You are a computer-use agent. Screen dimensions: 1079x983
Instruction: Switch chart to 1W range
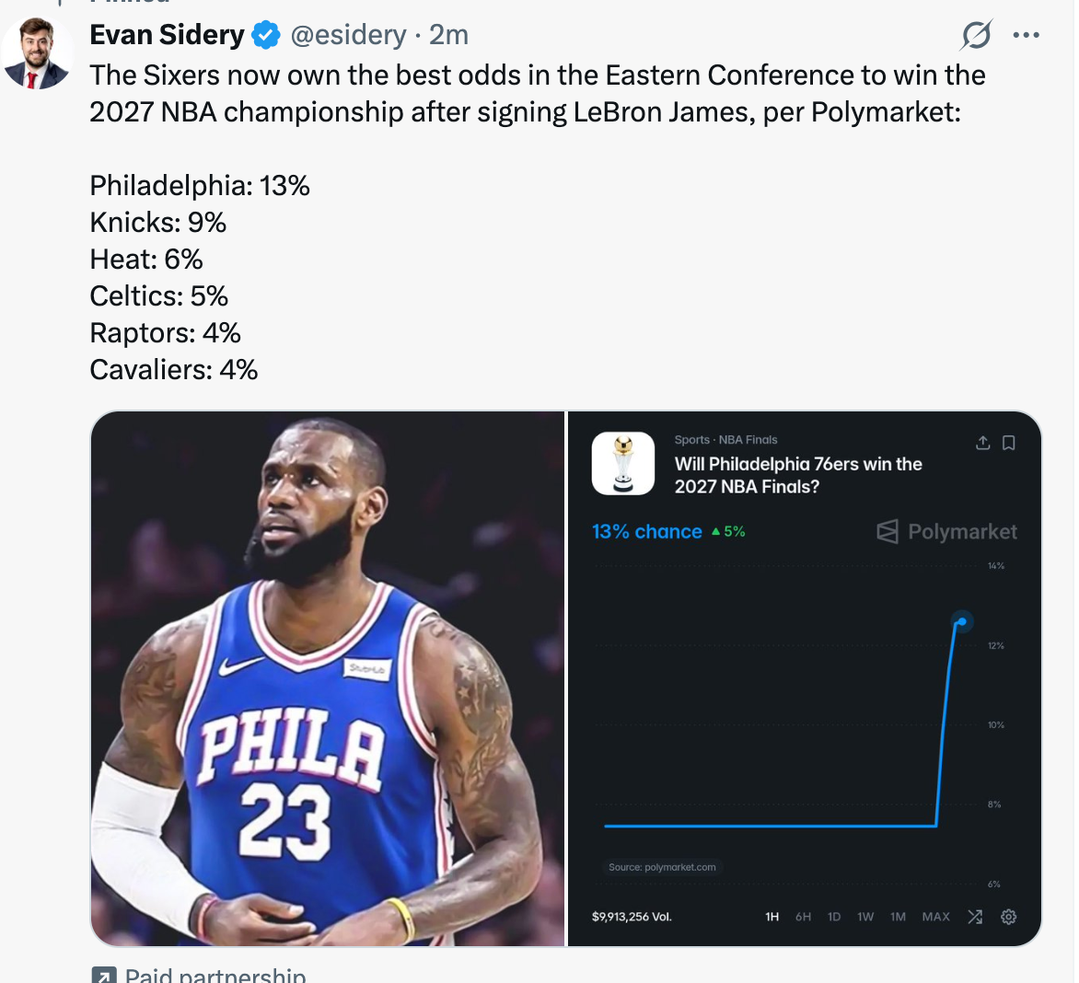tap(865, 917)
